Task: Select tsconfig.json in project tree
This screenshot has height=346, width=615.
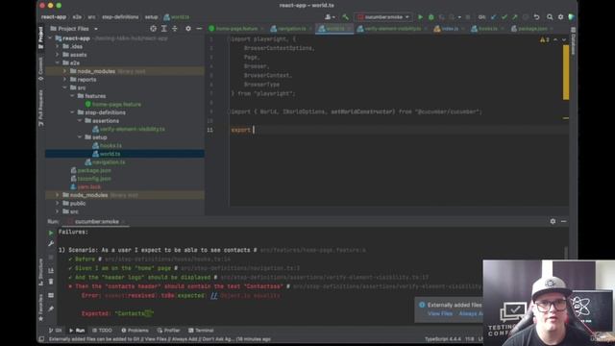Action: (x=94, y=179)
